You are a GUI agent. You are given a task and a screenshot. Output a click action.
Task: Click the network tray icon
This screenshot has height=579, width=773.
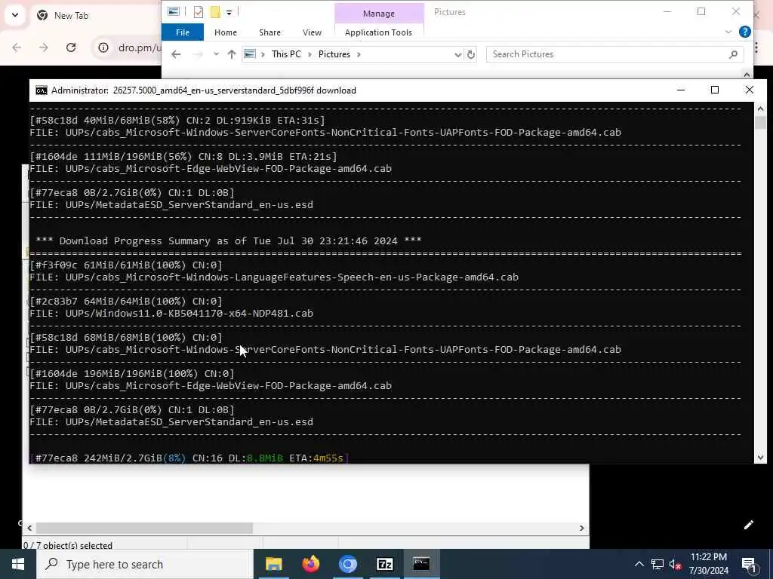pos(658,564)
